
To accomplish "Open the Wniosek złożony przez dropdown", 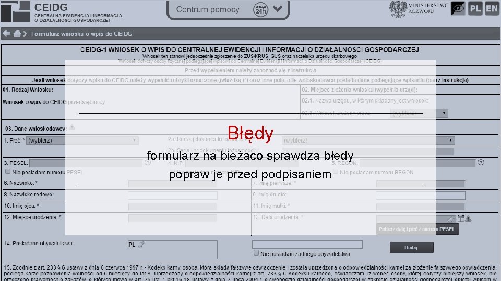I will click(x=419, y=113).
